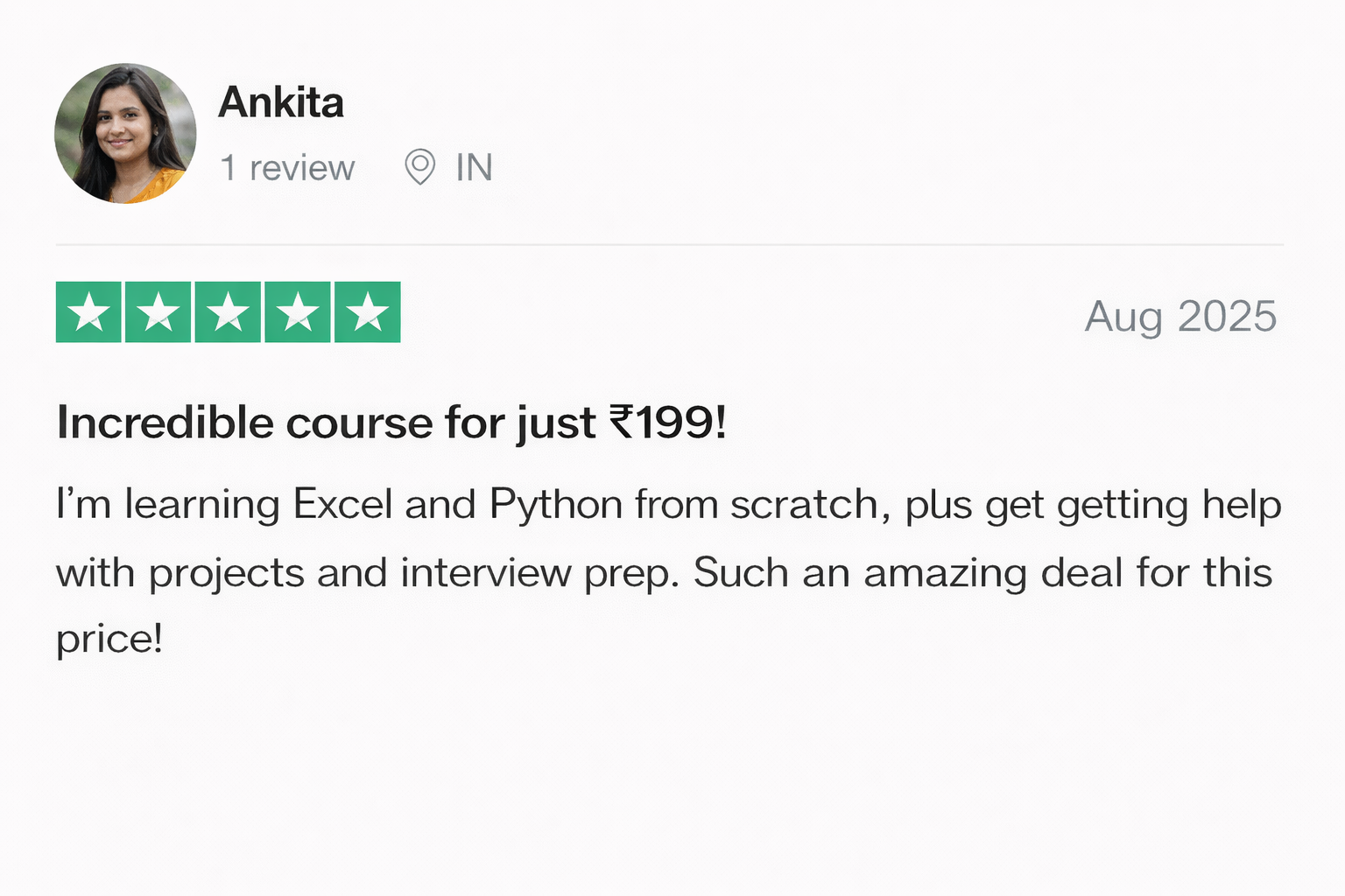Click the fifth (last) rating star
Image resolution: width=1345 pixels, height=896 pixels.
tap(368, 312)
